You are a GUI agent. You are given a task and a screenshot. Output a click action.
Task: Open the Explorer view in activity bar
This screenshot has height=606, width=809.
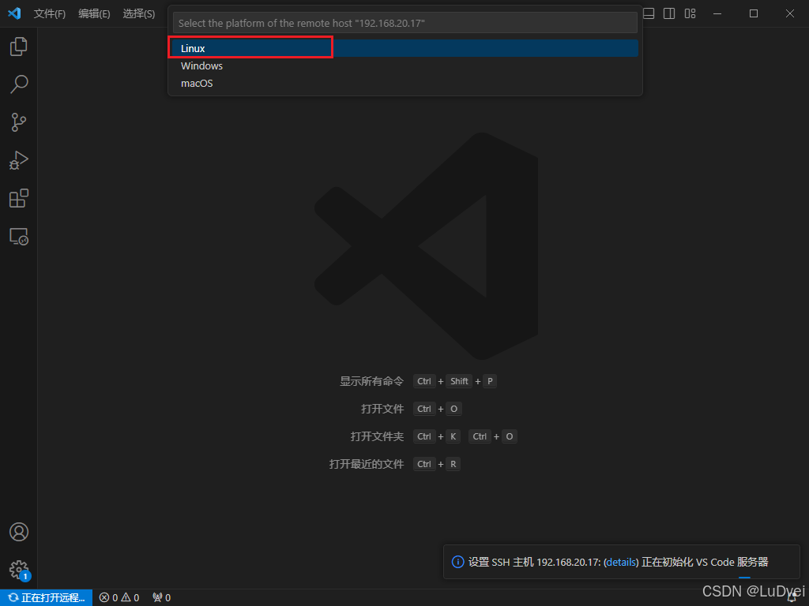pos(19,47)
